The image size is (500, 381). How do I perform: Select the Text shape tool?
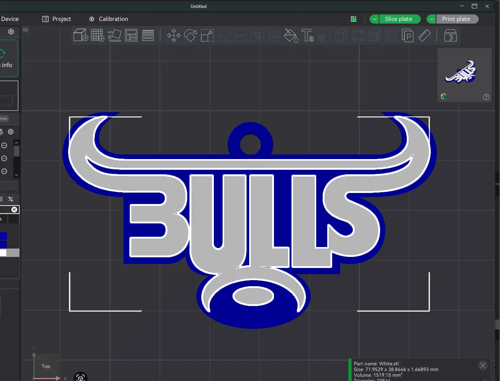click(307, 35)
